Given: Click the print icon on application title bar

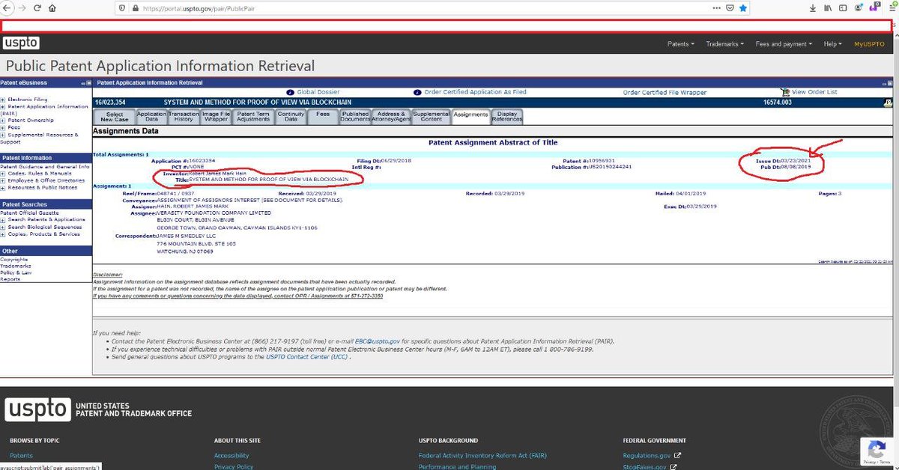Looking at the screenshot, I should point(888,102).
